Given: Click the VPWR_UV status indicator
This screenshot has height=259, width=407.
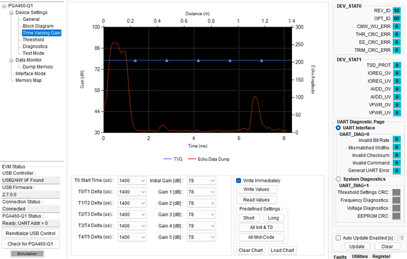Looking at the screenshot, I should click(x=397, y=113).
